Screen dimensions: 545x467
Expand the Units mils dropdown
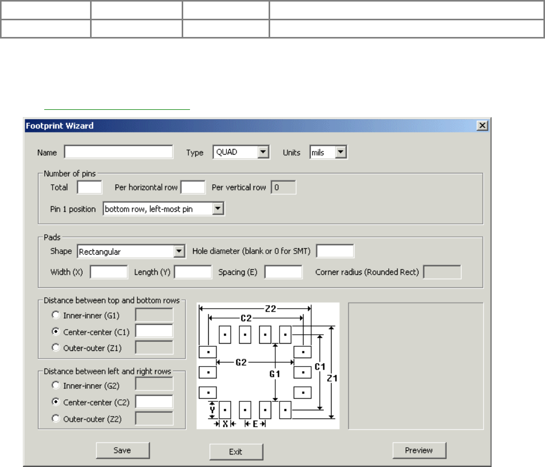[x=340, y=152]
